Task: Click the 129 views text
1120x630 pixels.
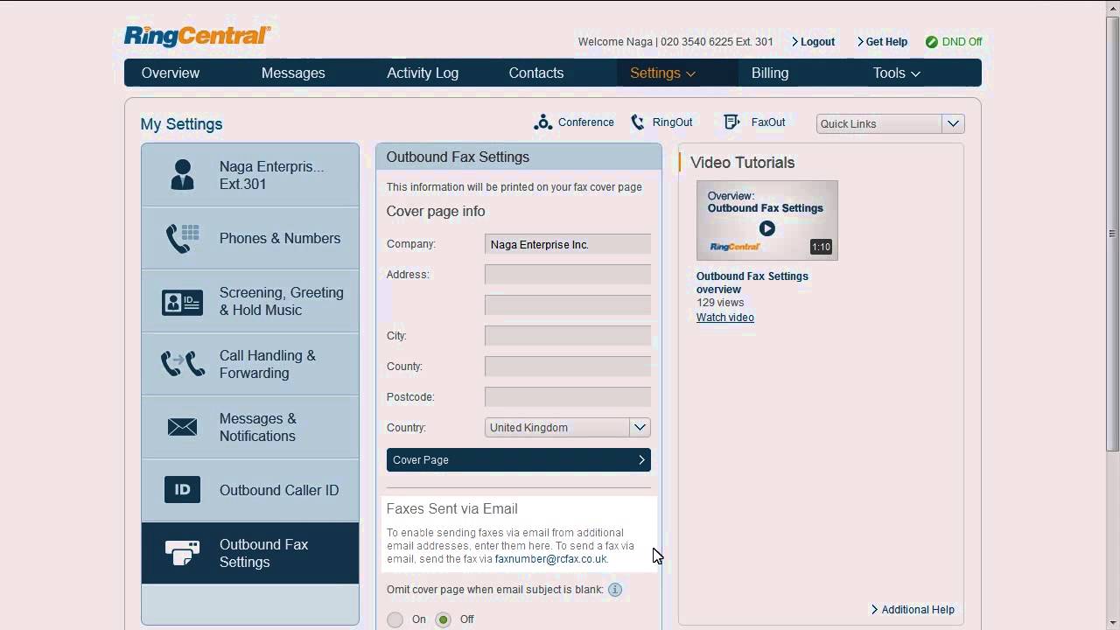Action: 720,303
